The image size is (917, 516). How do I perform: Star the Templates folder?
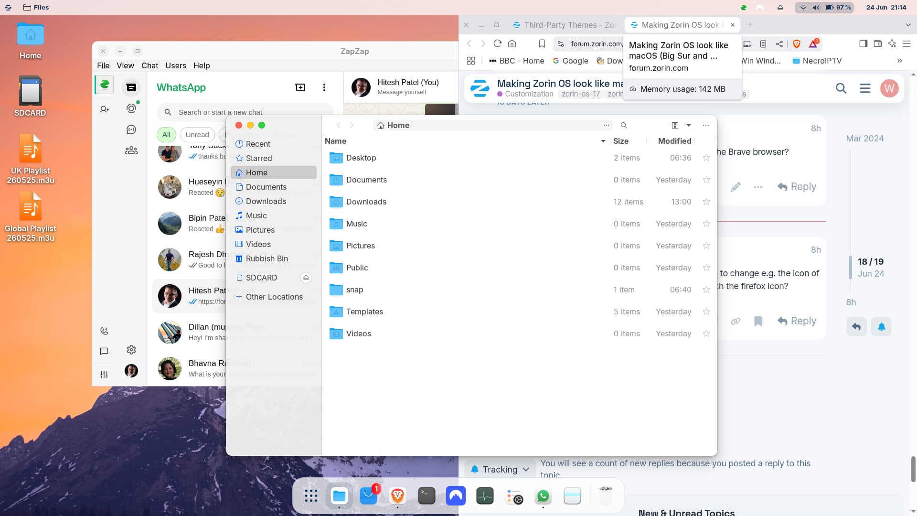click(x=706, y=312)
